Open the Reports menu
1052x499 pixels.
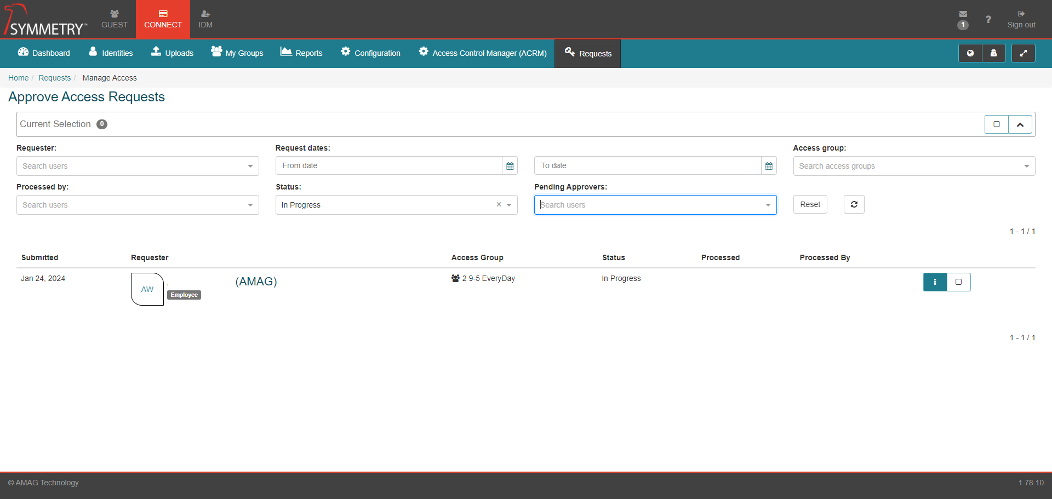coord(301,53)
